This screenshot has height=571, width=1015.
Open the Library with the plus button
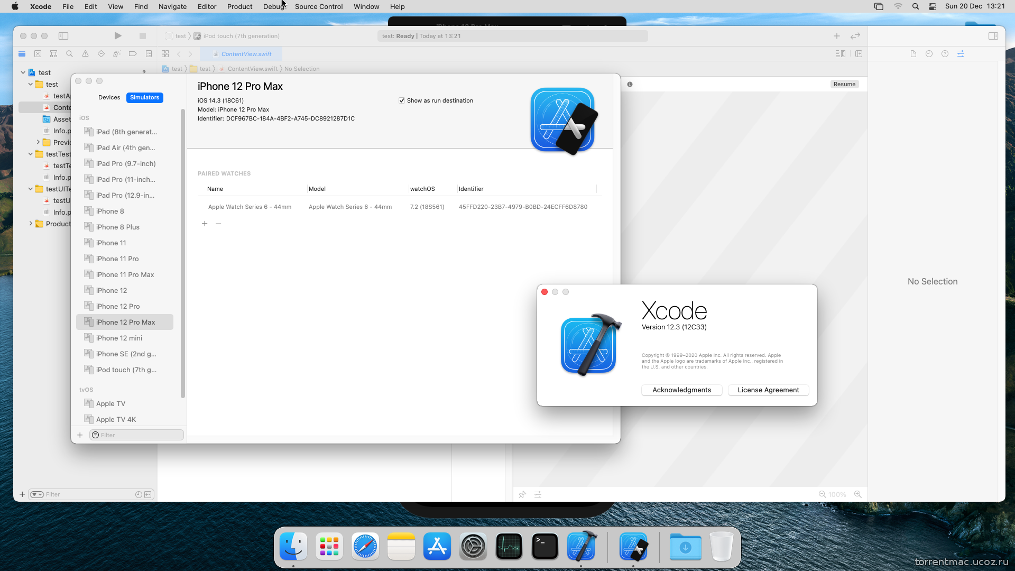point(836,36)
